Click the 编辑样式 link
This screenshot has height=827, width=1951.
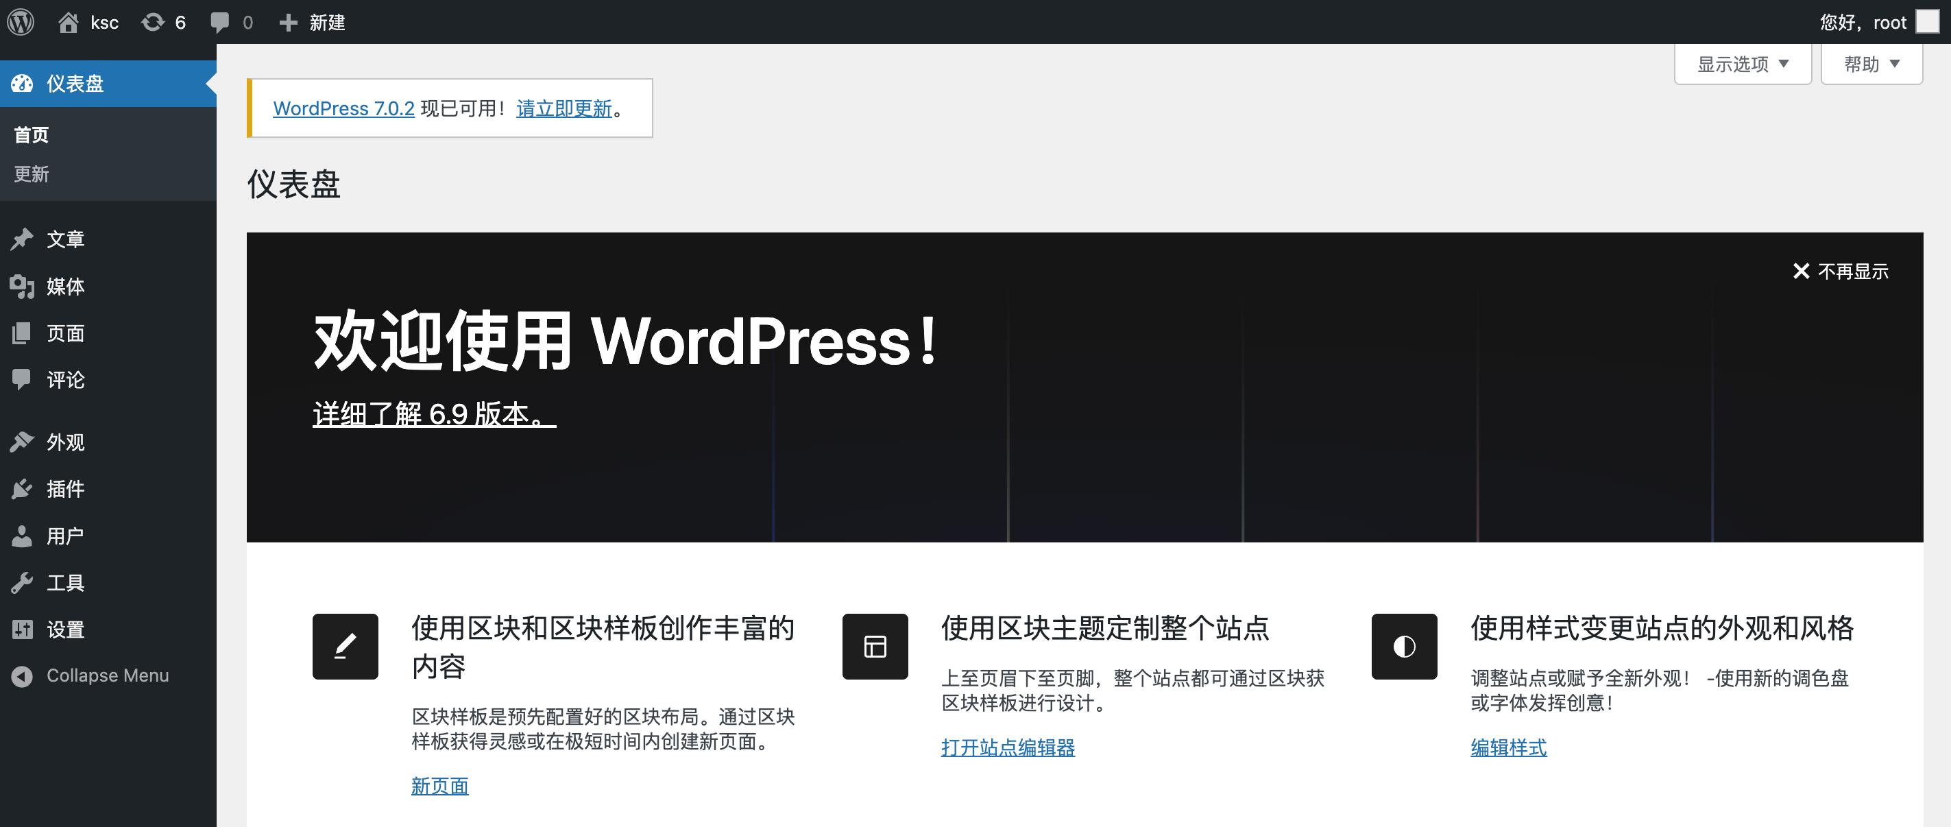point(1509,747)
